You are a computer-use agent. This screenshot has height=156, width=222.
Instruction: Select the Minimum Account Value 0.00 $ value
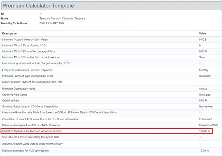(203, 40)
